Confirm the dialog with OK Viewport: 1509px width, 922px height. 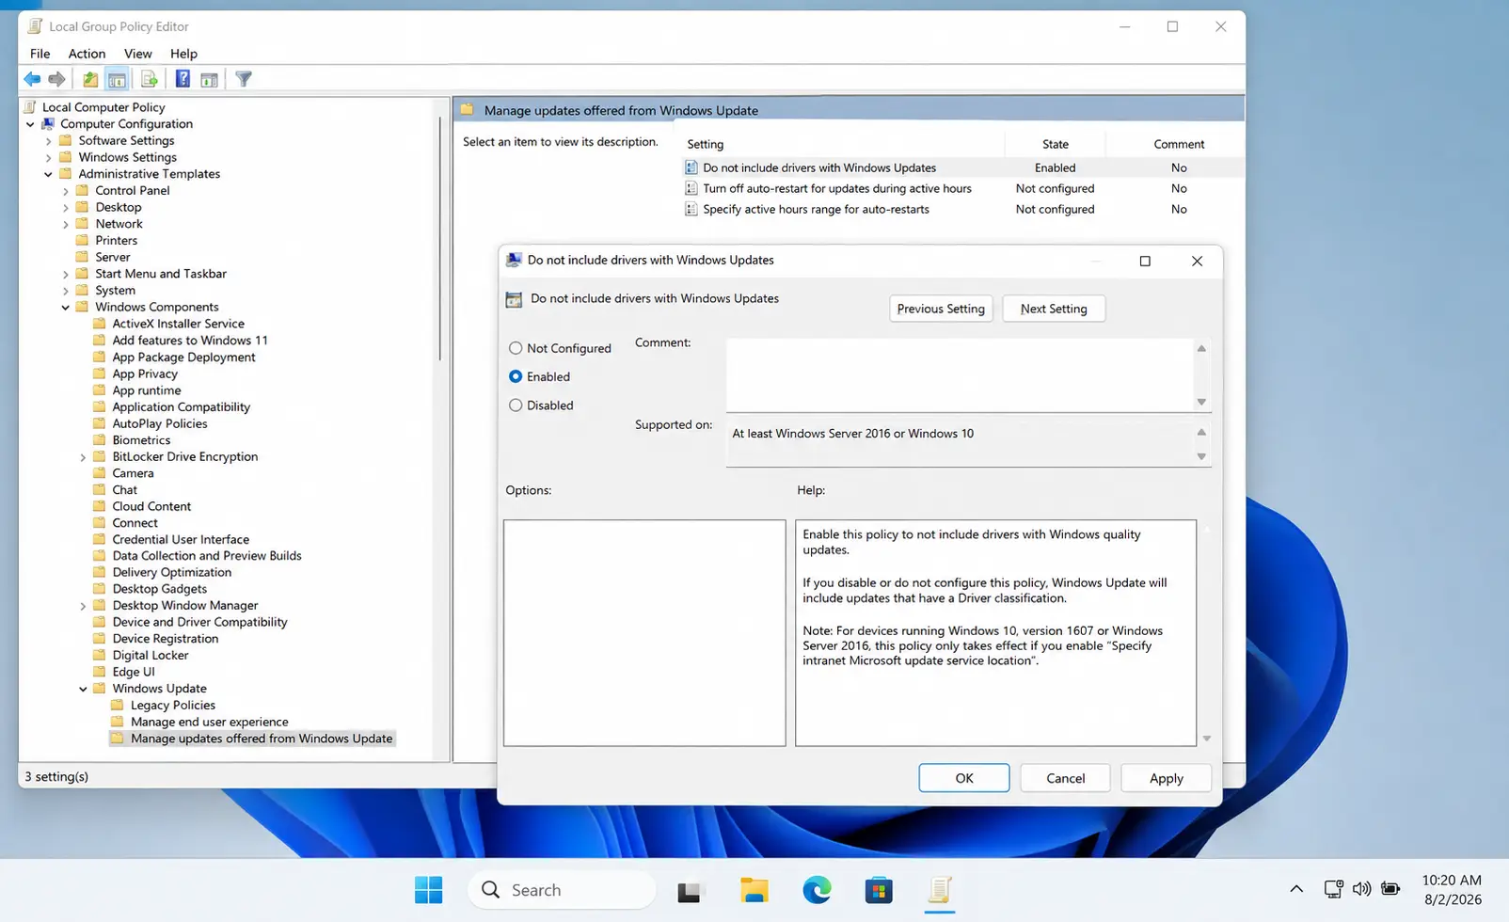pos(964,778)
